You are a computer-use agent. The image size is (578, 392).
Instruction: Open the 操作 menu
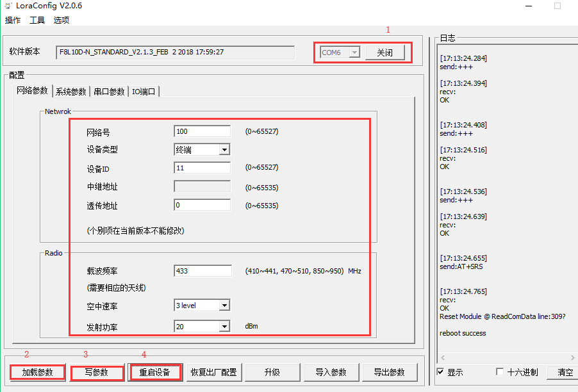pyautogui.click(x=13, y=20)
